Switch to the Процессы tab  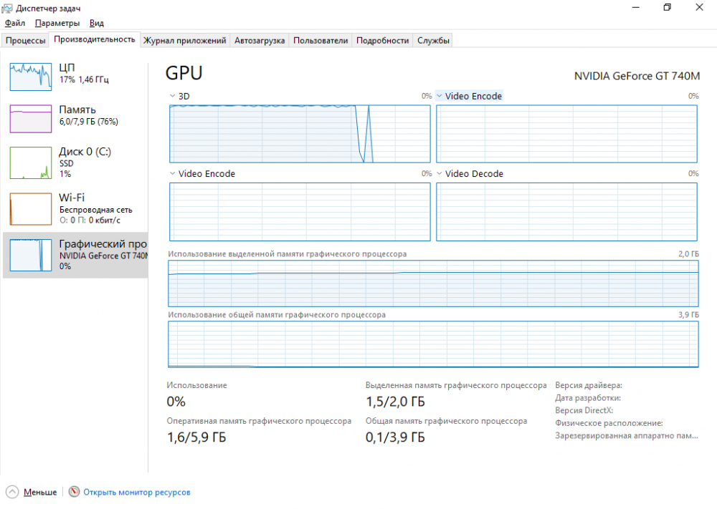click(x=26, y=41)
